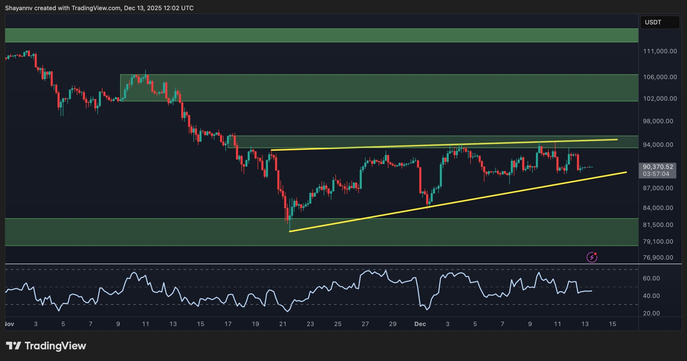This screenshot has height=361, width=687.
Task: Click the purple lightning quick-action icon on the chart
Action: pyautogui.click(x=592, y=257)
